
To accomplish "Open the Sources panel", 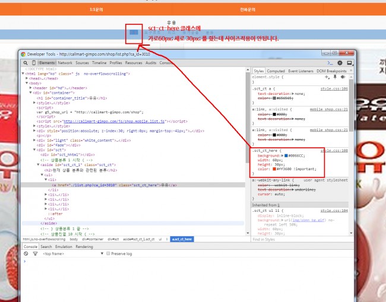I will pos(82,63).
